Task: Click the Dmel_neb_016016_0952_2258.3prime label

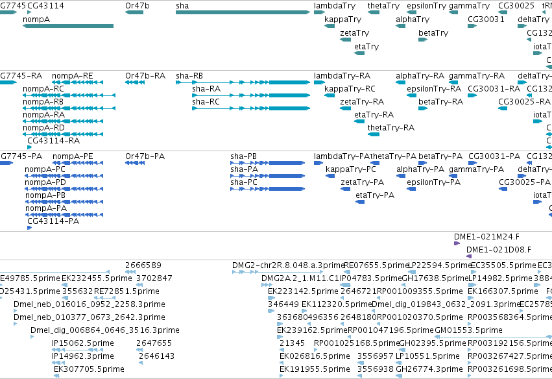Action: point(90,304)
